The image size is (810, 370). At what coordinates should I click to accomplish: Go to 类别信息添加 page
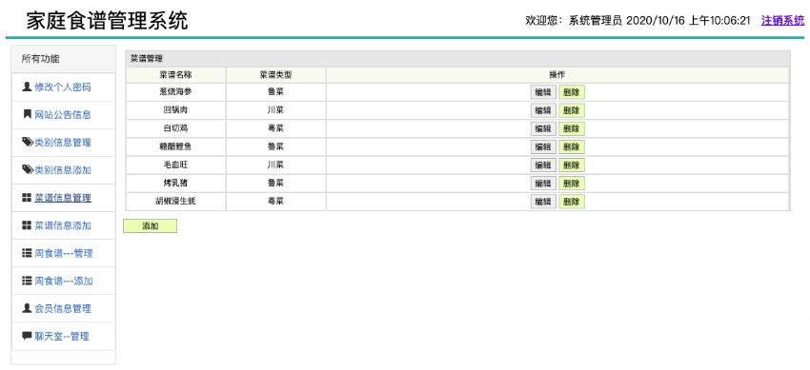point(63,170)
